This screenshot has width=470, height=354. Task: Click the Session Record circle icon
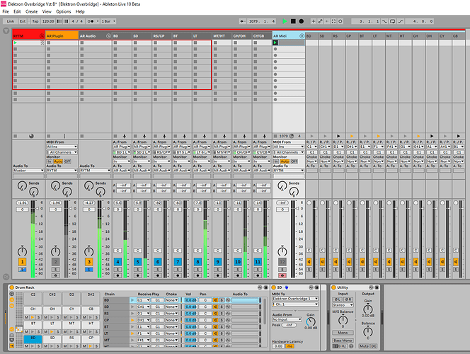340,21
